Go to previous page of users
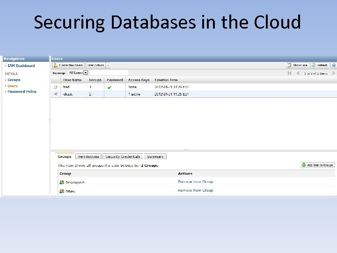 coord(298,73)
